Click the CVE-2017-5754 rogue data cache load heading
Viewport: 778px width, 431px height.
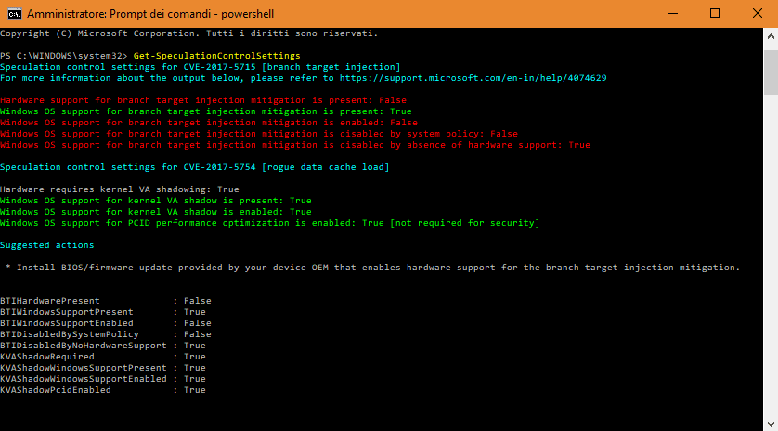pos(194,167)
